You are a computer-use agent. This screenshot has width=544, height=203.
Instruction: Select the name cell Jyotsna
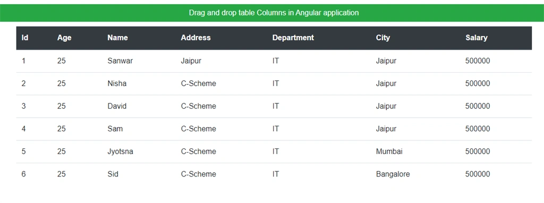tap(121, 152)
